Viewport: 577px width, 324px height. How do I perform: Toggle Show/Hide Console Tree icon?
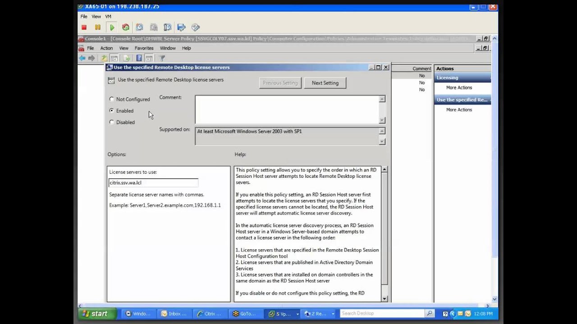(x=114, y=58)
